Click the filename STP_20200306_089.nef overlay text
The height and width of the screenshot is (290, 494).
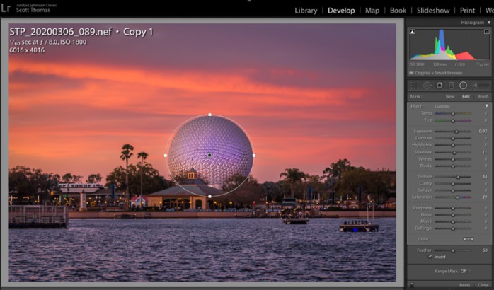point(60,32)
